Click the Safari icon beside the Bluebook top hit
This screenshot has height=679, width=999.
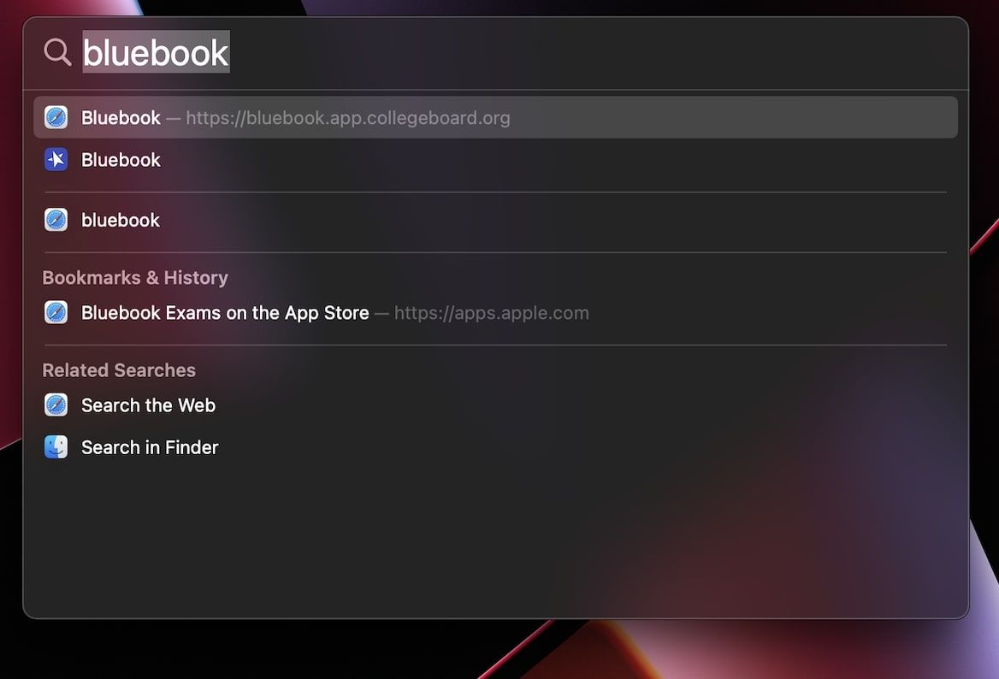pyautogui.click(x=56, y=117)
